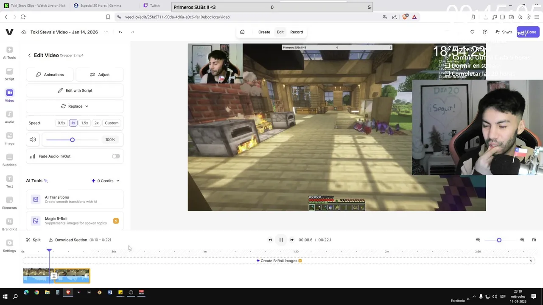Open the Adjust panel

click(100, 75)
